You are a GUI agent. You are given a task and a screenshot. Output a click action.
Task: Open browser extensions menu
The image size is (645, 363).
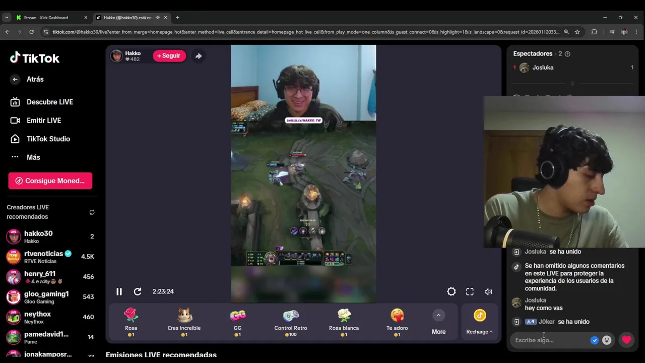tap(594, 32)
